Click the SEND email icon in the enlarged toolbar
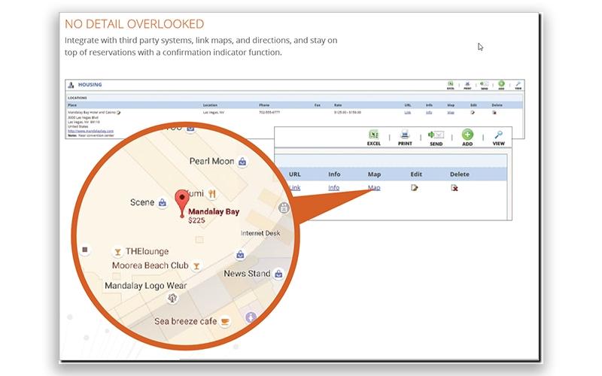 tap(436, 135)
